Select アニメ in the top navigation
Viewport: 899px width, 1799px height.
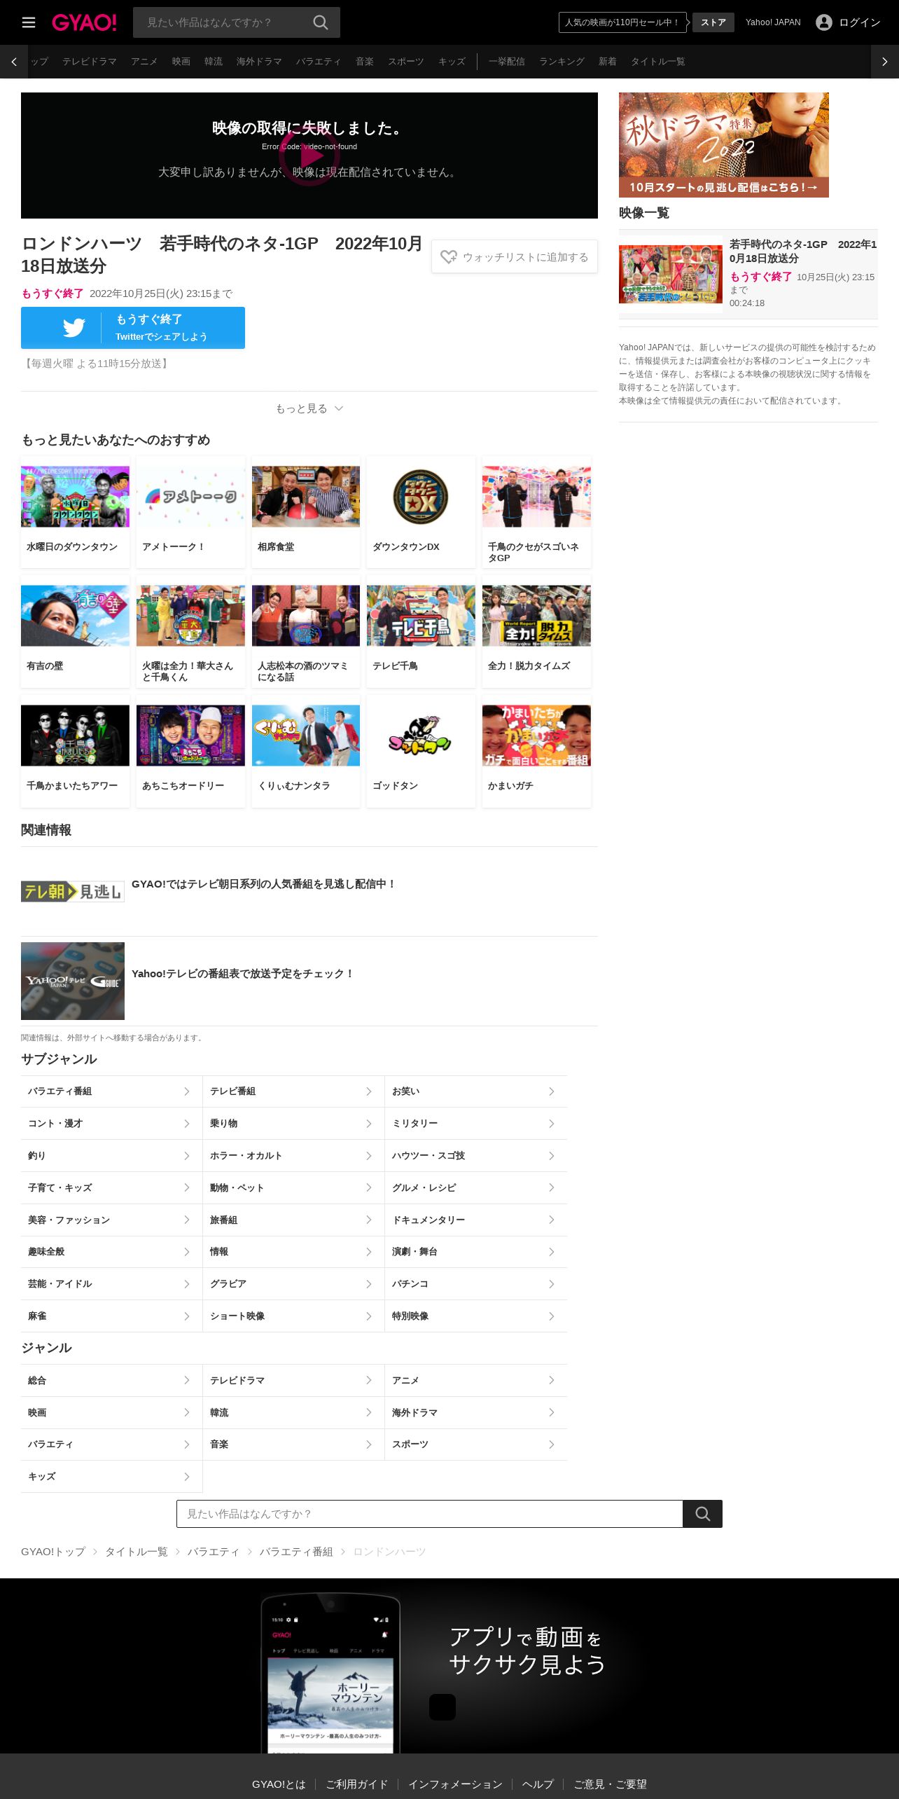(x=144, y=62)
